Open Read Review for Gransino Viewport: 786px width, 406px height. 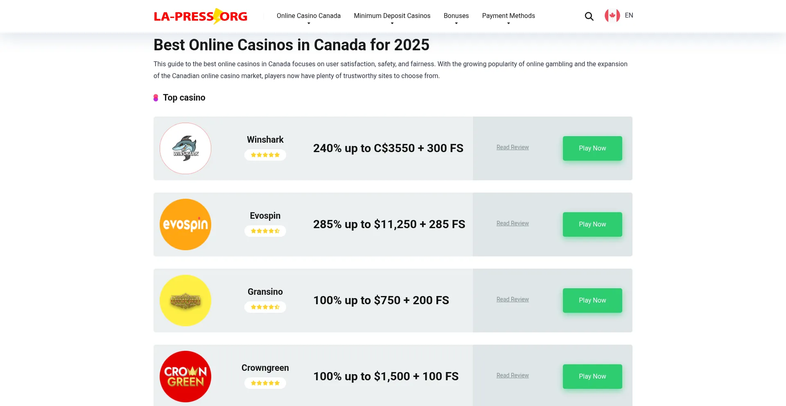pos(513,299)
